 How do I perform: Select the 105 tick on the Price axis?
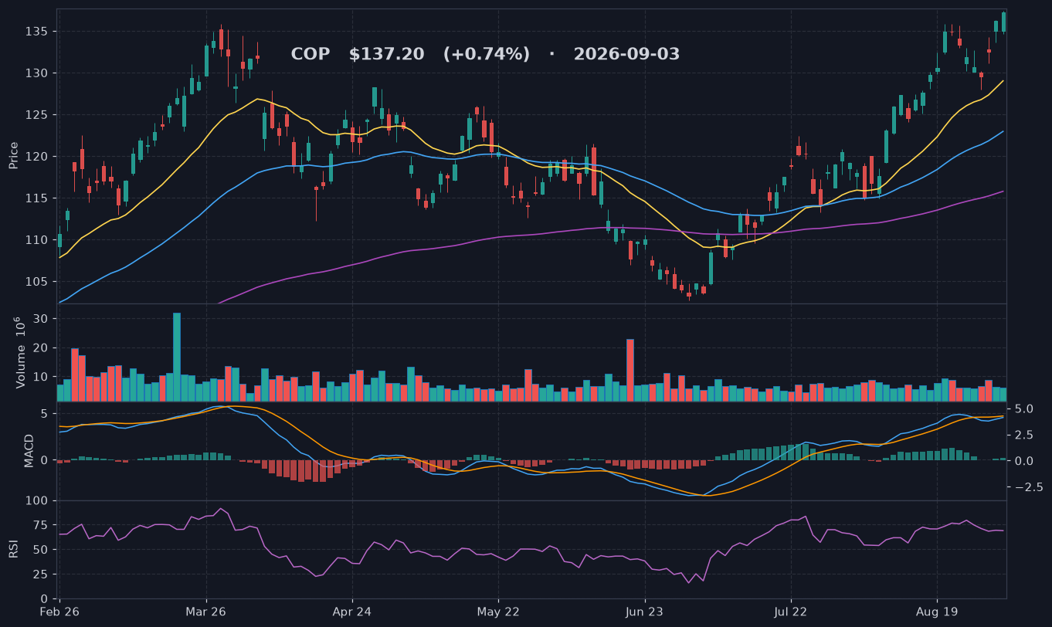(38, 281)
